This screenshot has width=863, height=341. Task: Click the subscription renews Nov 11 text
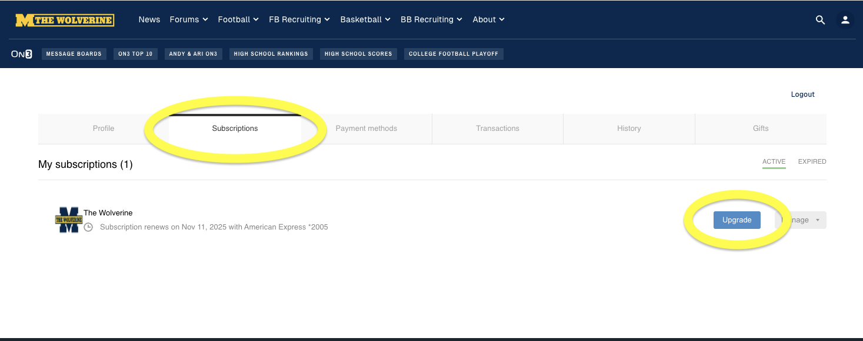click(214, 227)
